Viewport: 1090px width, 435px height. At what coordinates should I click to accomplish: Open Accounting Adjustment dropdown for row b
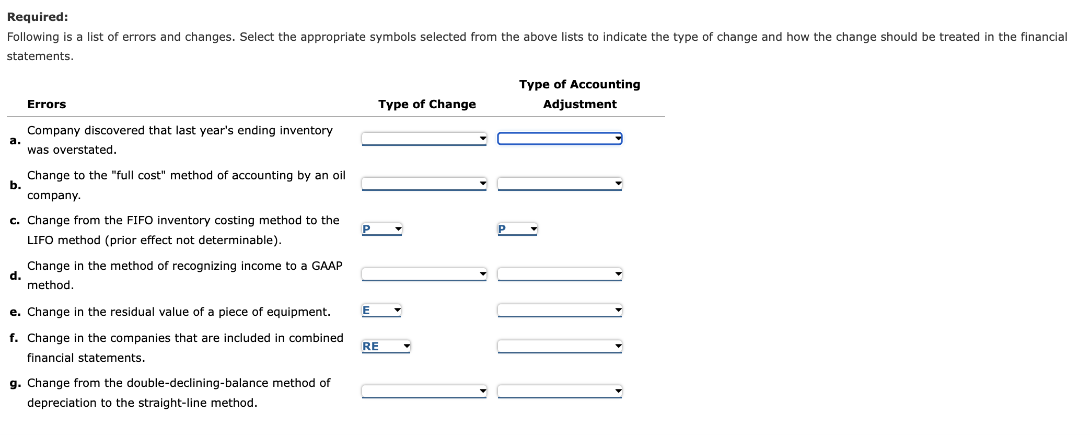point(560,184)
